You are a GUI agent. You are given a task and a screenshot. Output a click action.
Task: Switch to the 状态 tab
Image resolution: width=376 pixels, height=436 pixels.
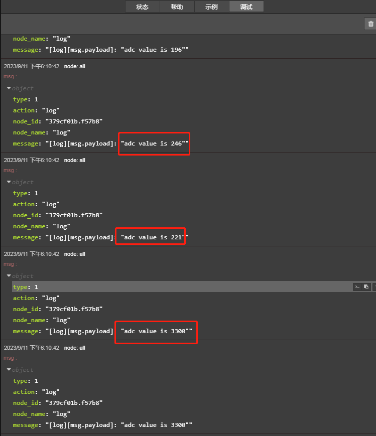(142, 7)
